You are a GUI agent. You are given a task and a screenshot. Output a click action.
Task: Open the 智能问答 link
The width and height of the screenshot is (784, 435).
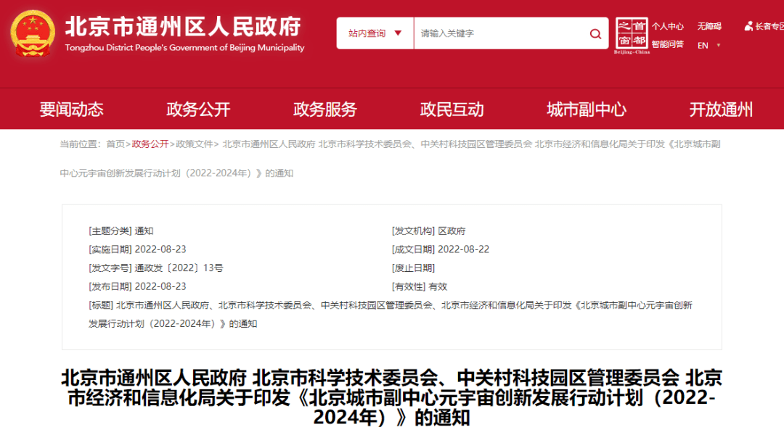[668, 44]
